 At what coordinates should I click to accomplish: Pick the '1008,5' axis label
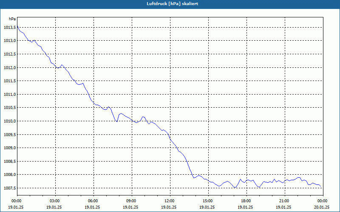(x=10, y=162)
